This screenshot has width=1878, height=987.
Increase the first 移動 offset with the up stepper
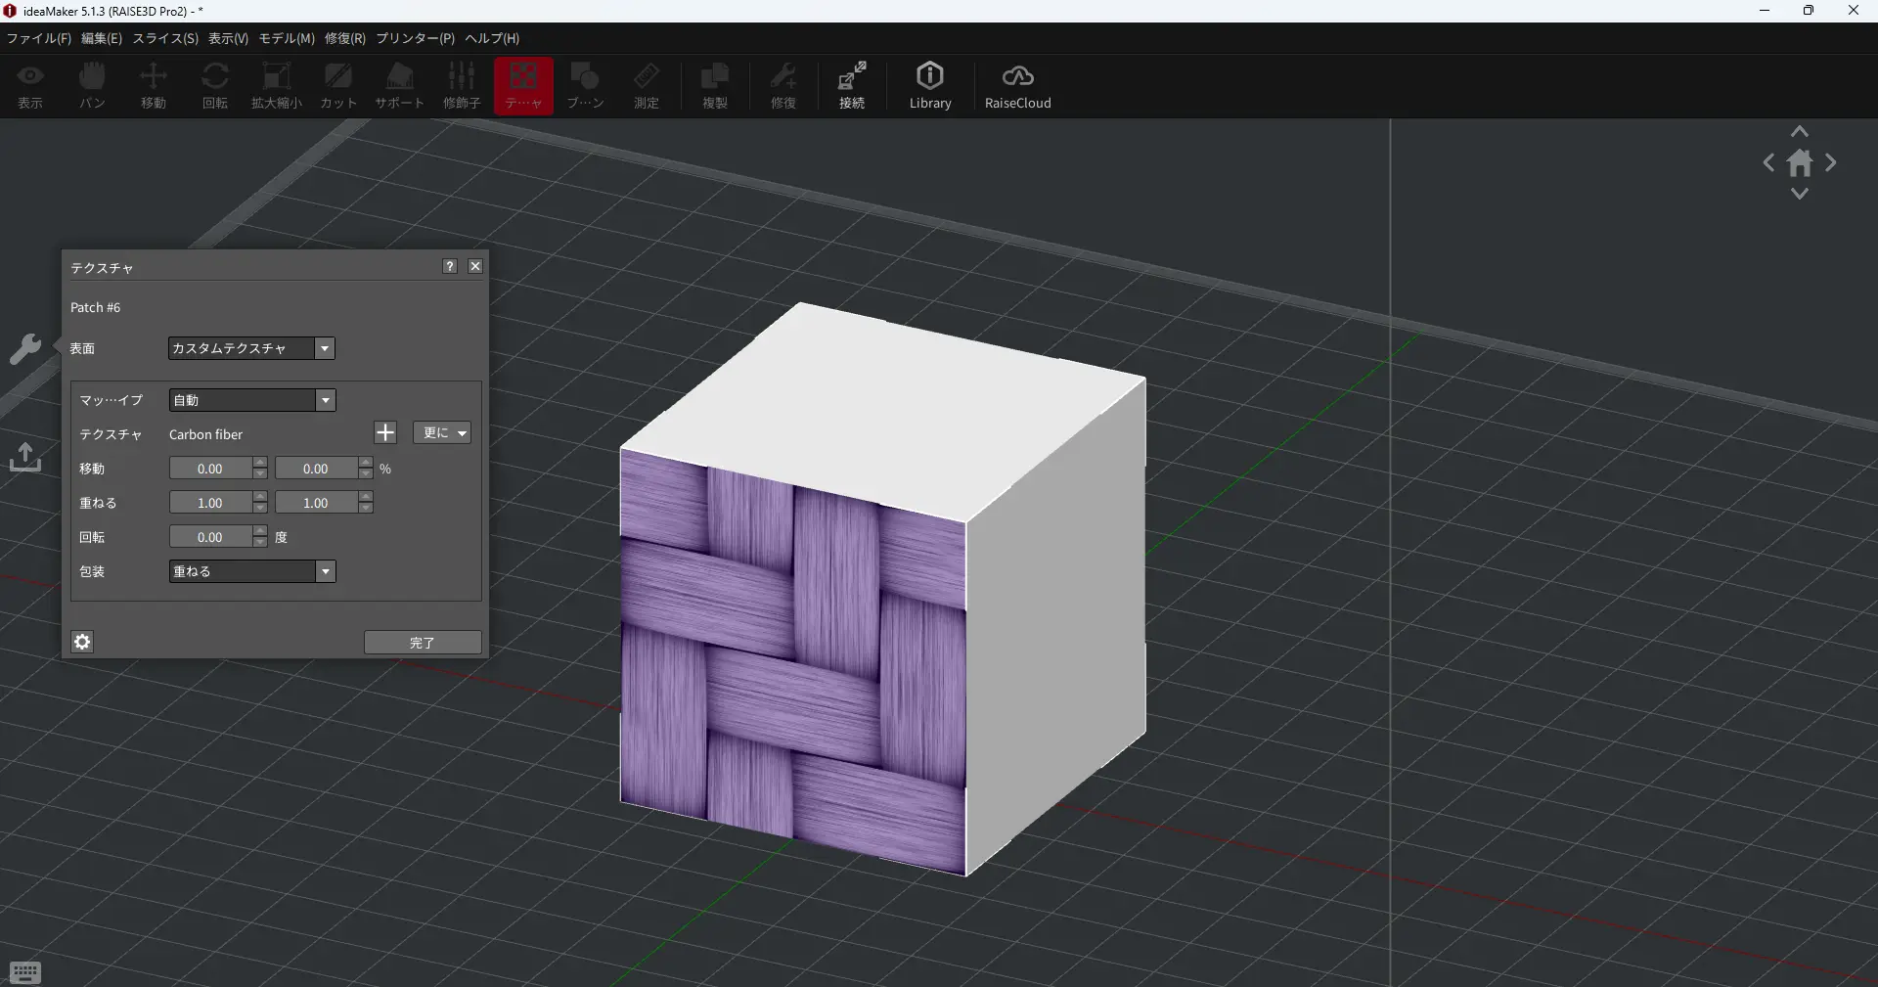260,463
